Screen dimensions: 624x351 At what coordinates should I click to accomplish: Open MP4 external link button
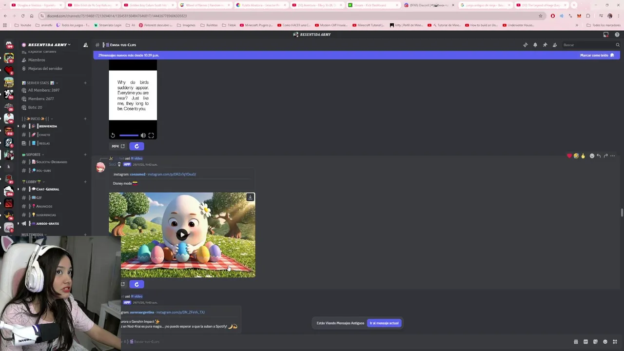(x=118, y=146)
